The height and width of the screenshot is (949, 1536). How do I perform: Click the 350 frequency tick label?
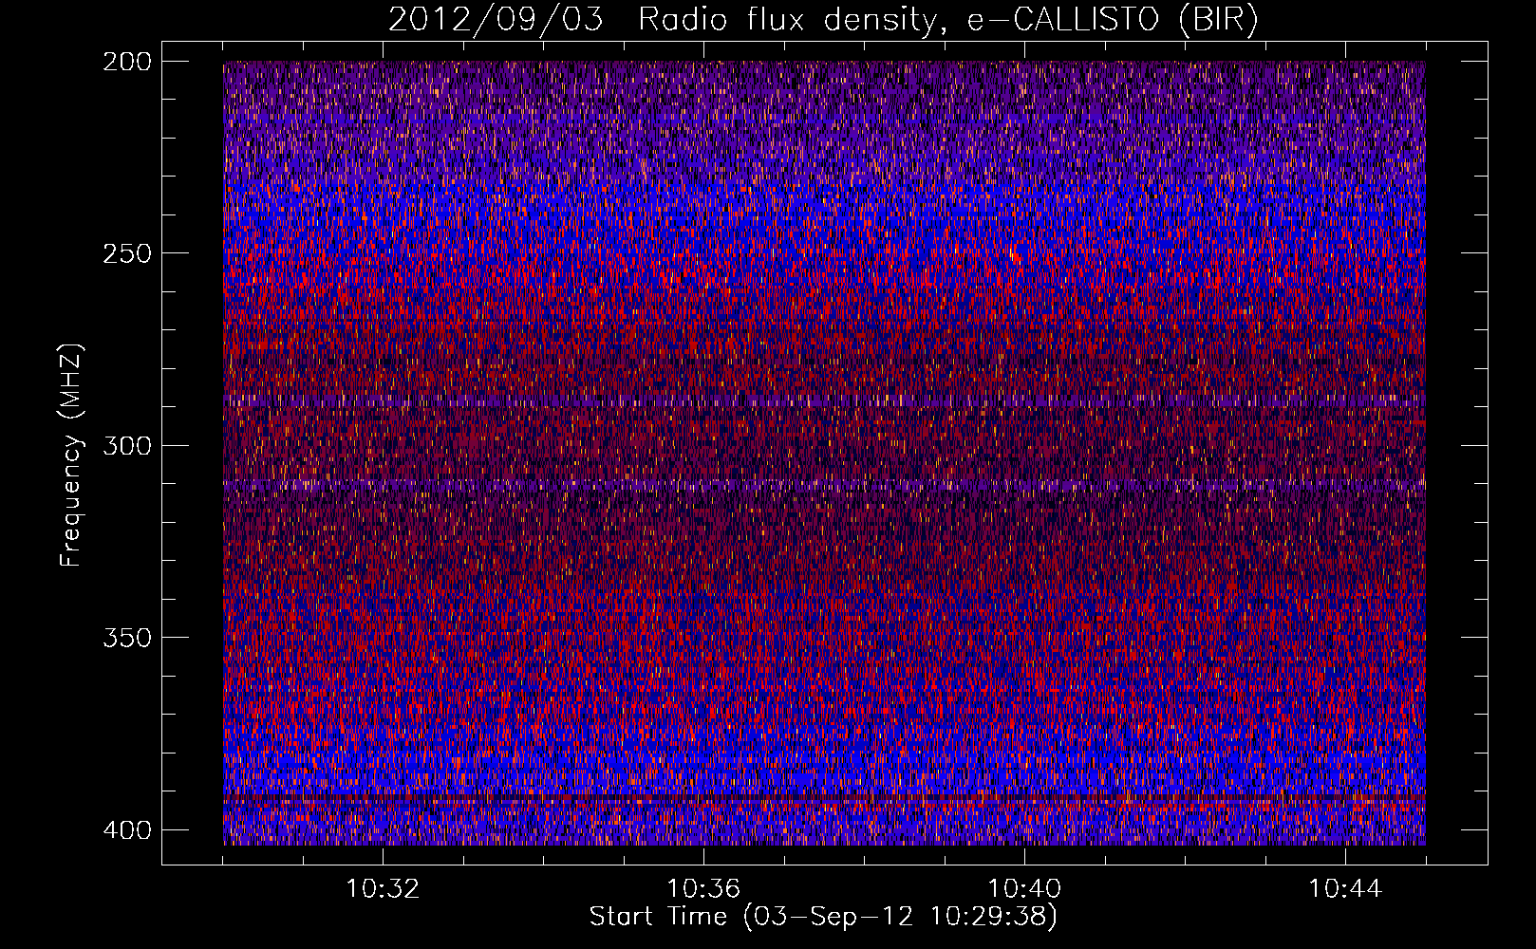click(x=126, y=637)
